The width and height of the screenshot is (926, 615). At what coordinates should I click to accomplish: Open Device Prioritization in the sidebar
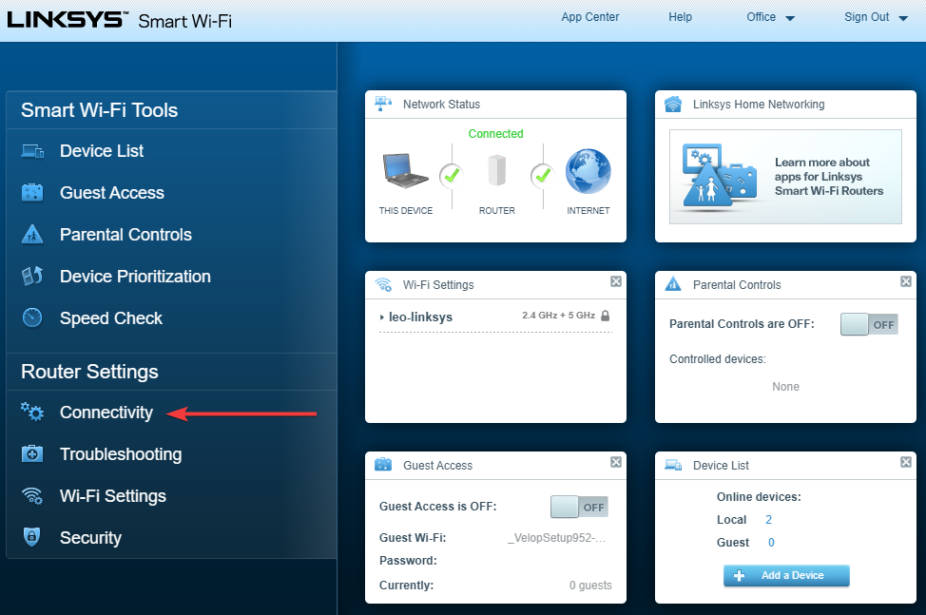pos(135,277)
